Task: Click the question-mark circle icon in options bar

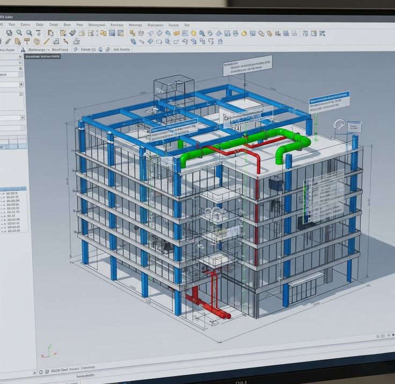Action: [x=75, y=49]
